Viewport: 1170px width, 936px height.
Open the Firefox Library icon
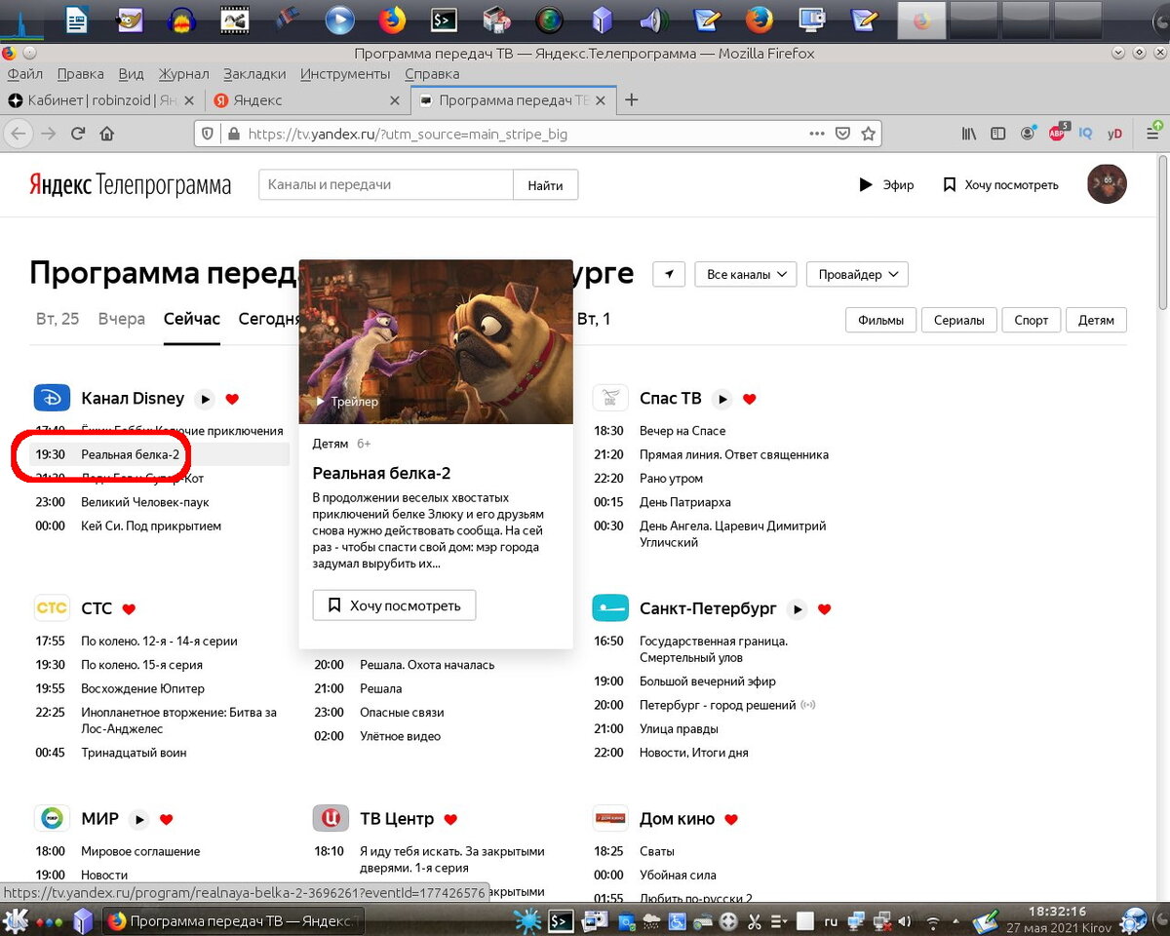969,134
